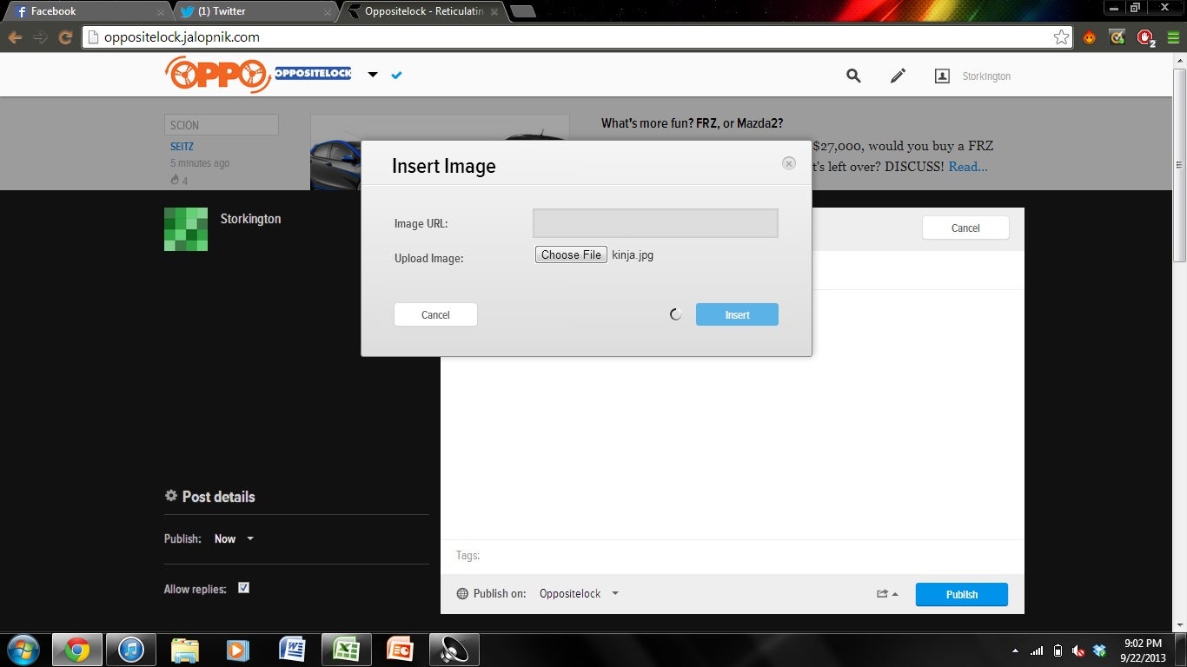Image resolution: width=1187 pixels, height=667 pixels.
Task: Select the Oppositelock browser tab
Action: (x=421, y=11)
